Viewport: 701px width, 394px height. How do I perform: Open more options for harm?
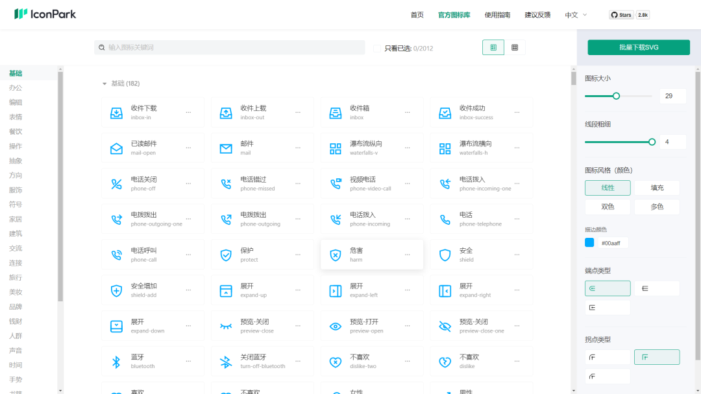tap(407, 255)
